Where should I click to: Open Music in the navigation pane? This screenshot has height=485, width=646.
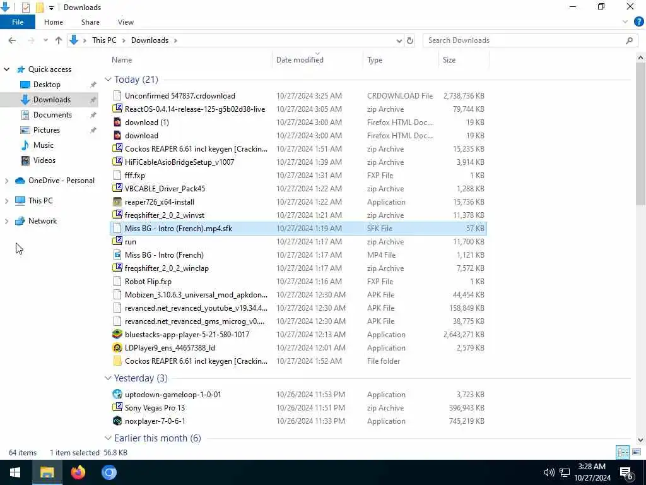point(44,145)
